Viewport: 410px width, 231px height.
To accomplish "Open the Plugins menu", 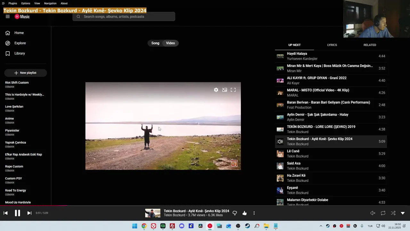I will coord(13,4).
